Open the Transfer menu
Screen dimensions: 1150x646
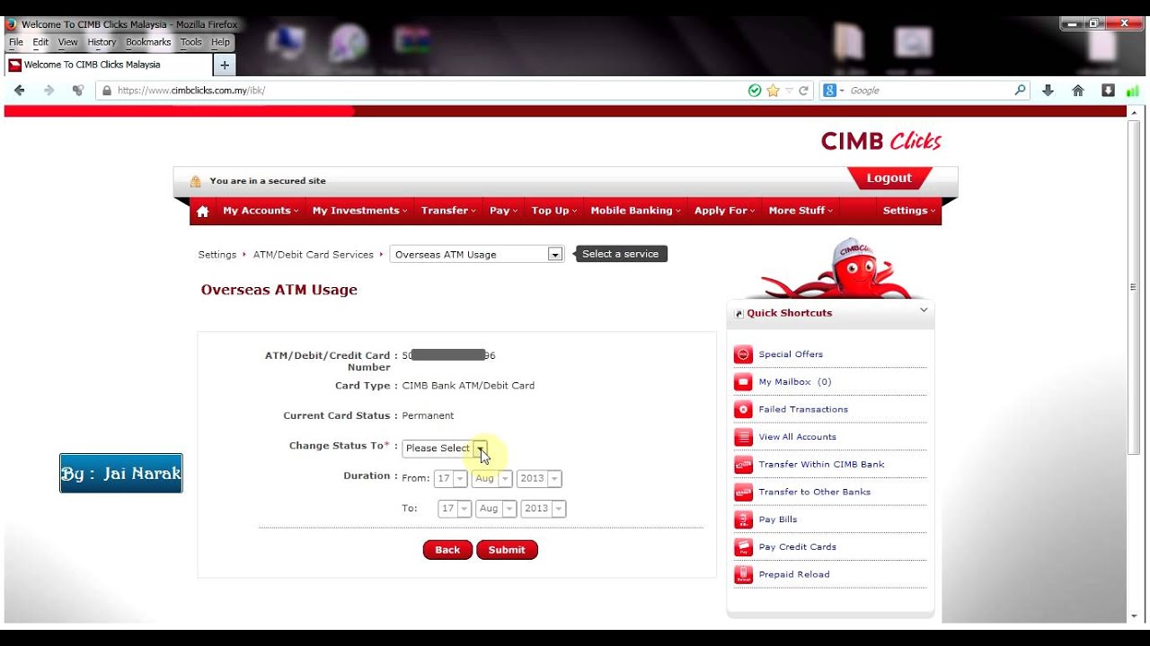(x=448, y=211)
